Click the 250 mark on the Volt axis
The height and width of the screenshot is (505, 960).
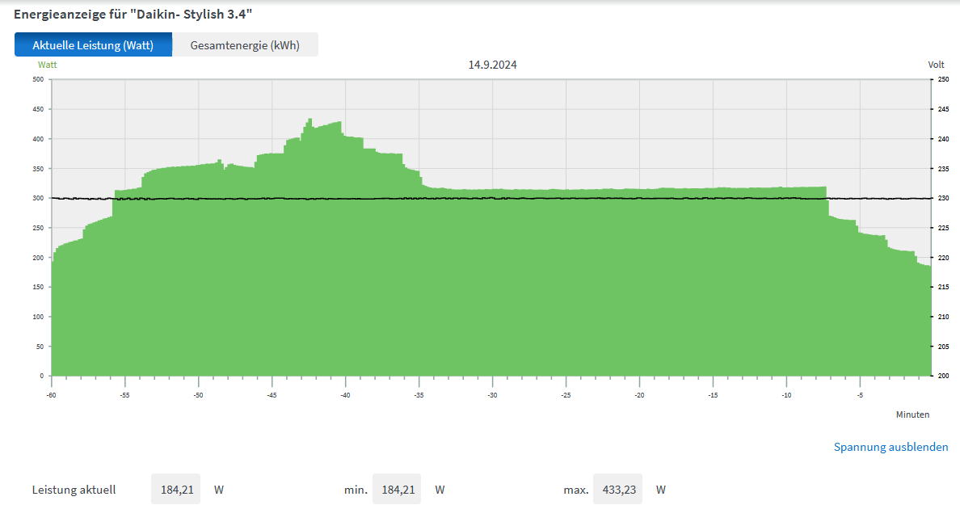[x=942, y=79]
